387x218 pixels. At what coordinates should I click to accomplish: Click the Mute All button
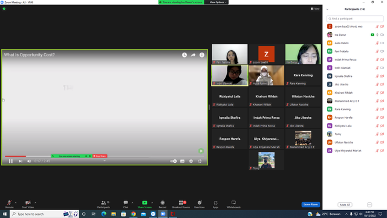click(345, 205)
